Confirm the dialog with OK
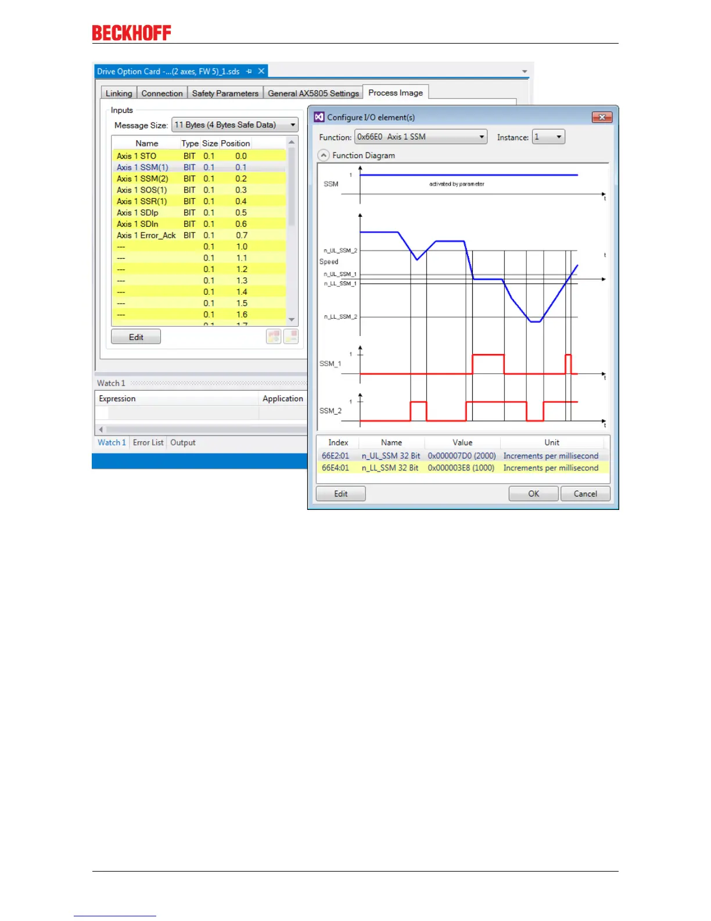Screen dimensions: 711x921 (x=534, y=494)
